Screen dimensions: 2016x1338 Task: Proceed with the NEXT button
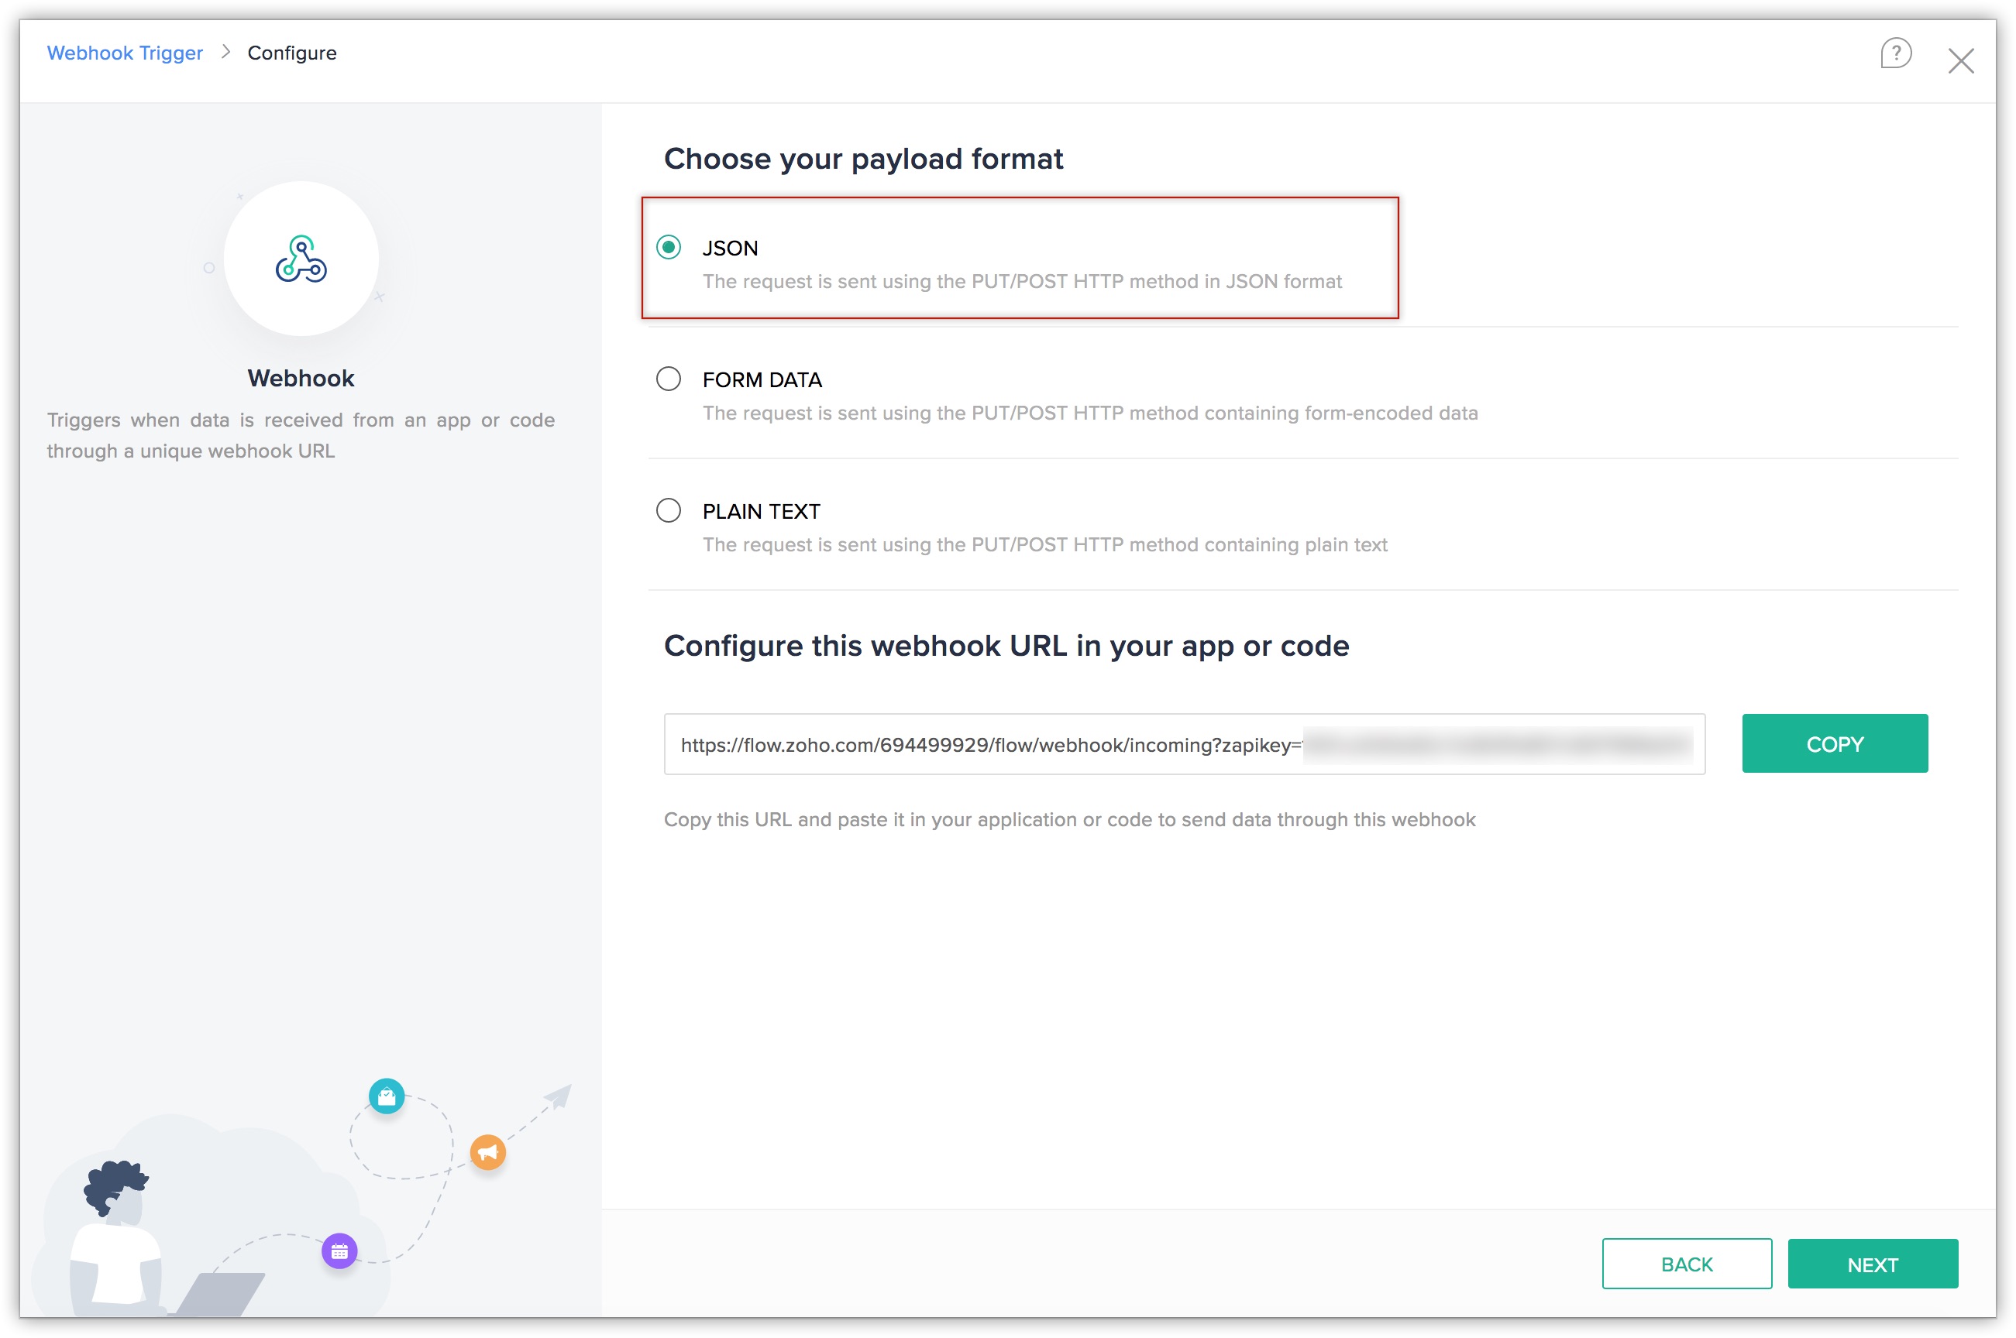1872,1264
